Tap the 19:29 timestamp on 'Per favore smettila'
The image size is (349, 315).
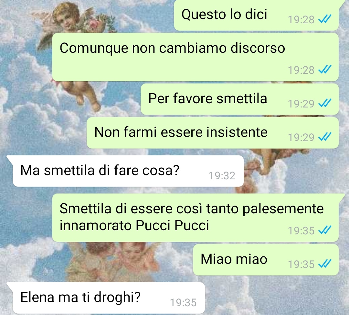click(x=301, y=104)
